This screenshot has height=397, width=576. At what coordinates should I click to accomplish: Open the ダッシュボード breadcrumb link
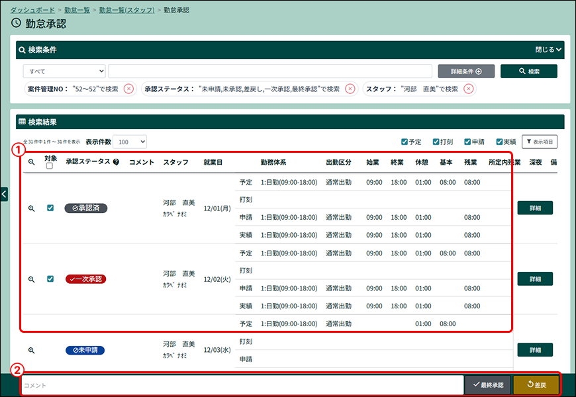(32, 11)
